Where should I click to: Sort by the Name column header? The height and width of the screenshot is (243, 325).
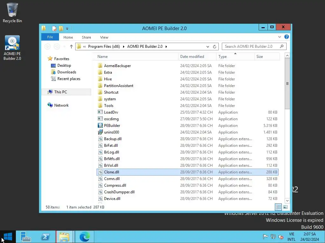tap(136, 57)
